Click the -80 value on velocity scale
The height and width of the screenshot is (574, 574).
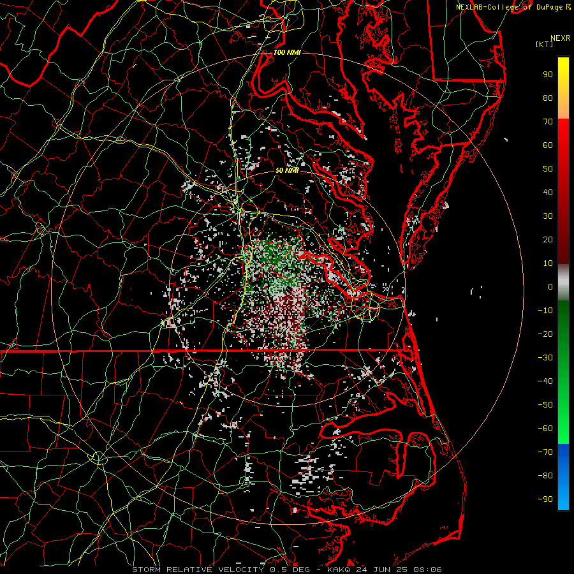click(545, 476)
